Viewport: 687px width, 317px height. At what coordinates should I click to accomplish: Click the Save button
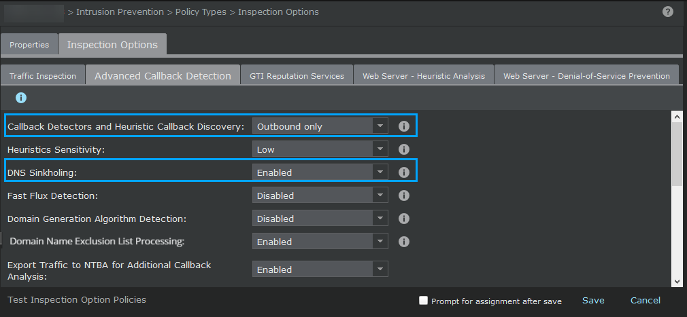click(593, 301)
